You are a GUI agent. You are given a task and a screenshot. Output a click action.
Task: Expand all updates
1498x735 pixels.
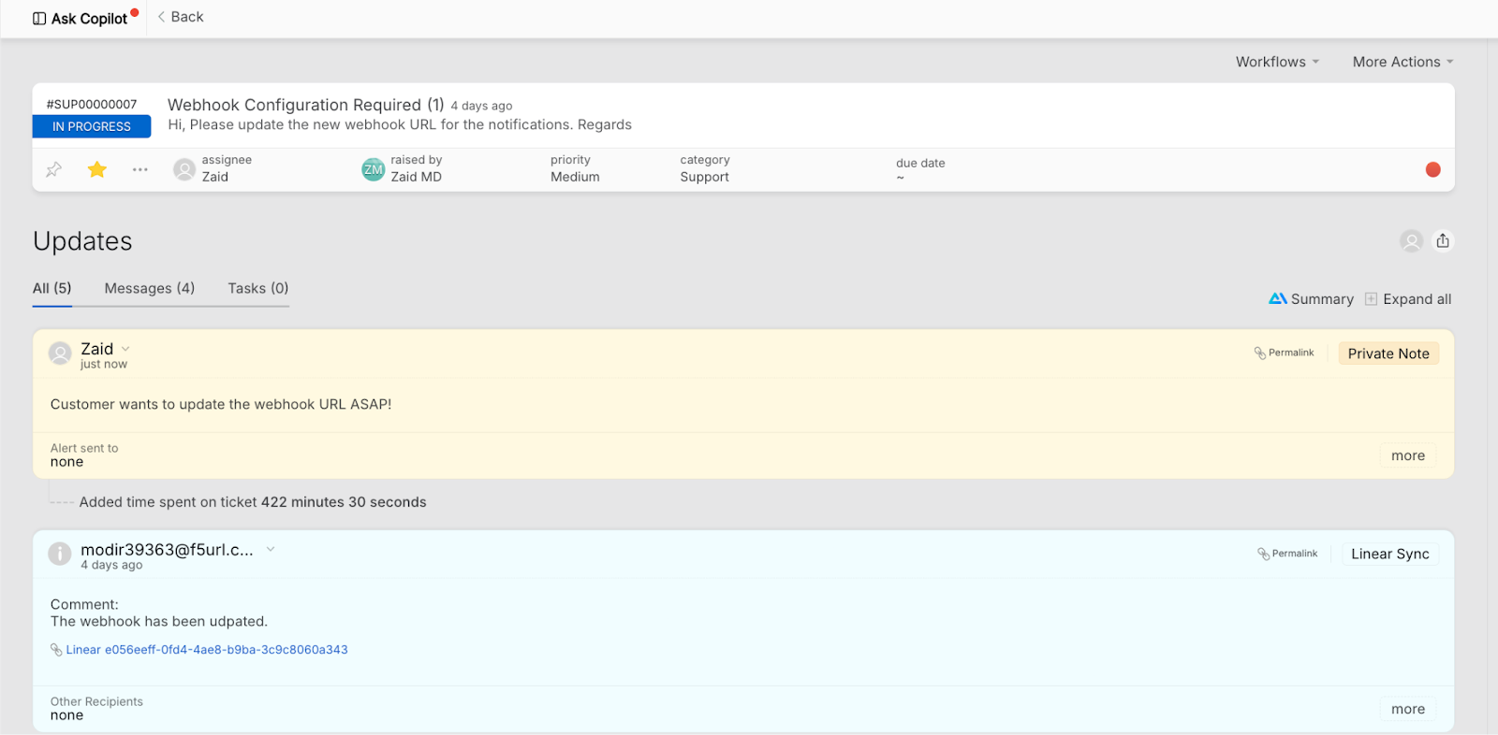pos(1408,299)
